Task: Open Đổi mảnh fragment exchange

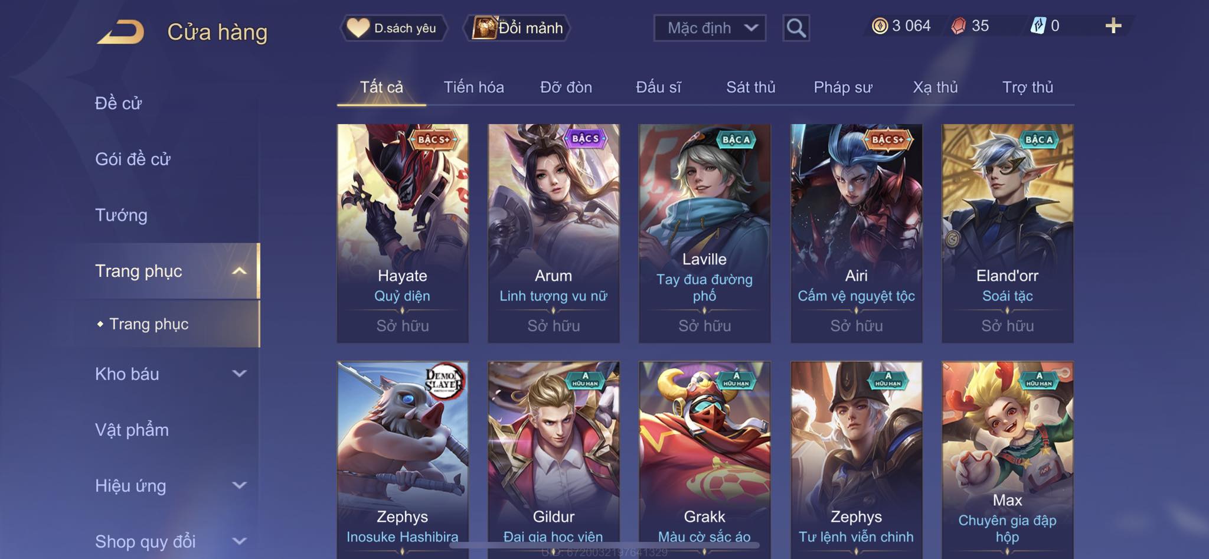Action: tap(518, 28)
